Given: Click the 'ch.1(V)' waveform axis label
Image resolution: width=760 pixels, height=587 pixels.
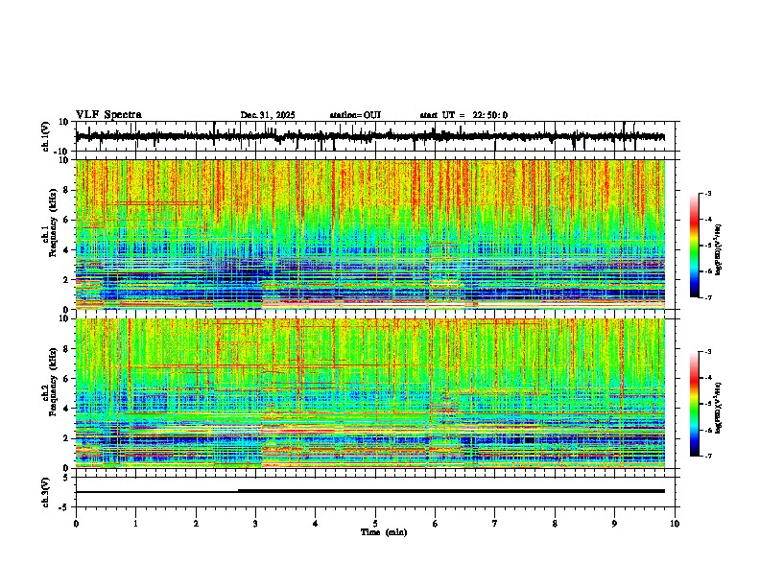Looking at the screenshot, I should point(46,136).
